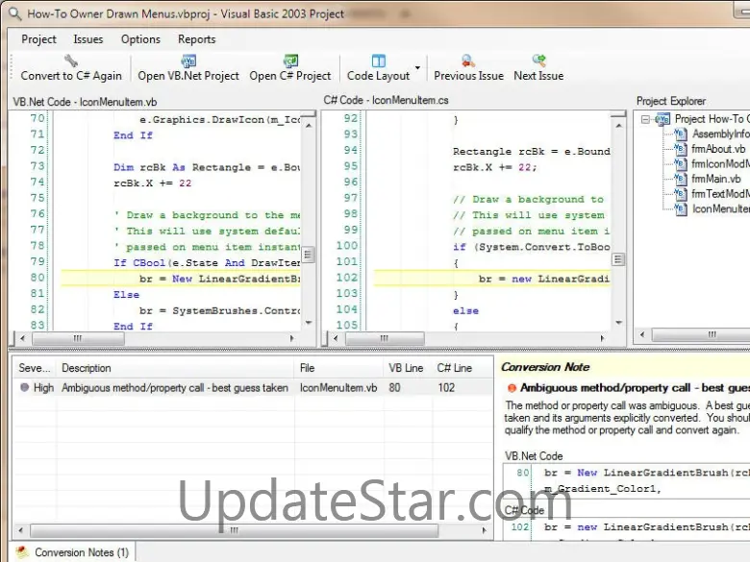This screenshot has height=562, width=750.
Task: Sort by C# Line column header
Action: (462, 368)
